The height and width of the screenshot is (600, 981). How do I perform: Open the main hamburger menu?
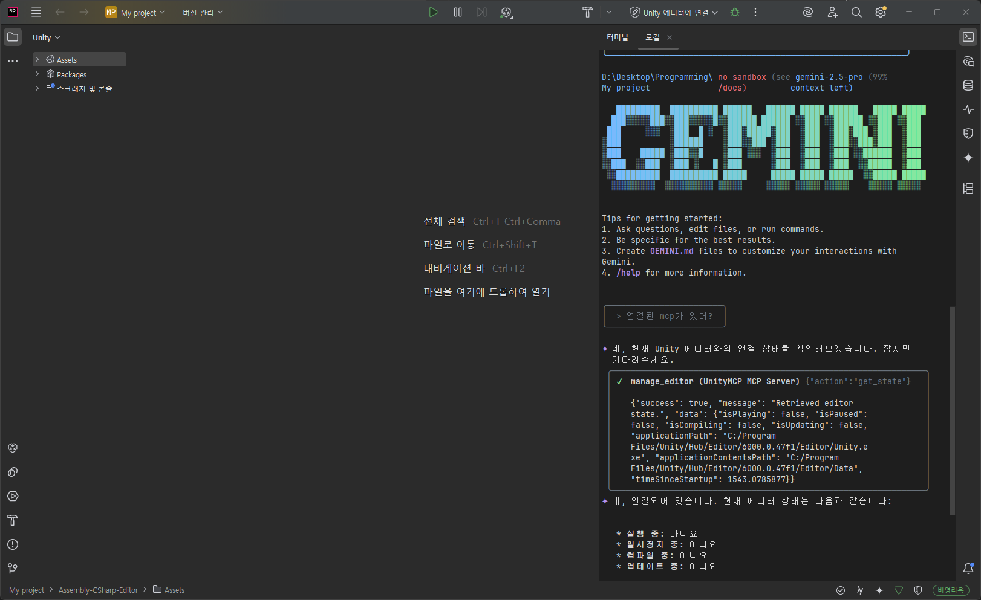pos(36,12)
